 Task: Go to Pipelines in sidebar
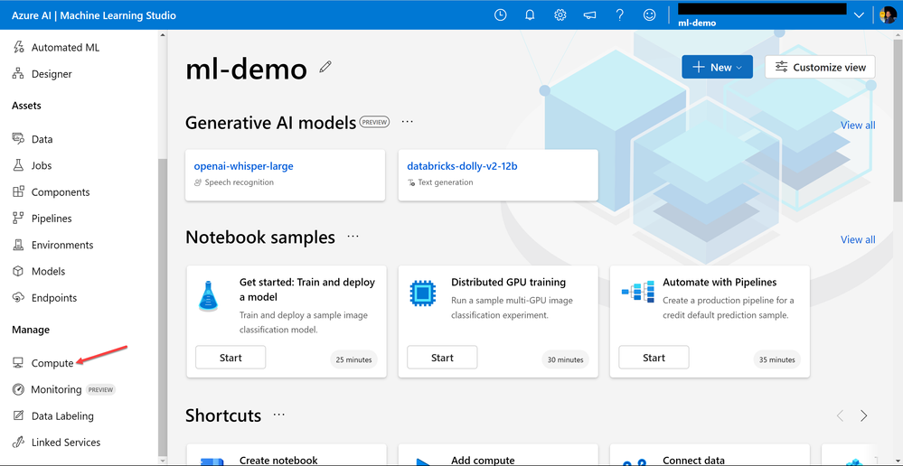pyautogui.click(x=52, y=218)
